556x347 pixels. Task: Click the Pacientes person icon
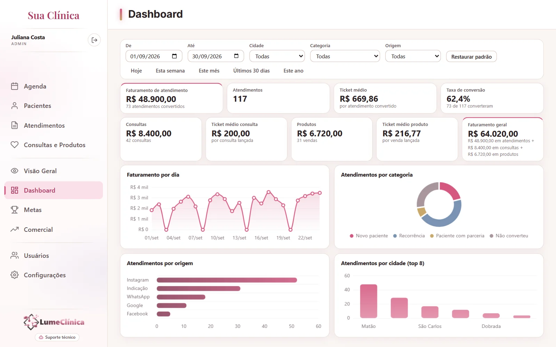(15, 106)
